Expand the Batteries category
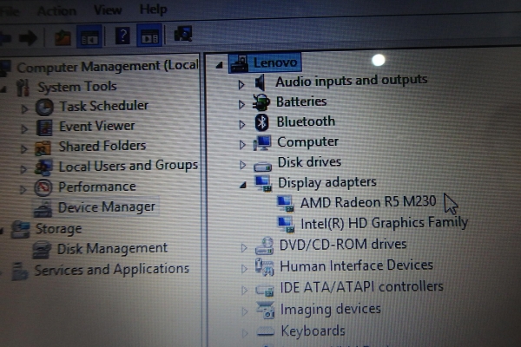 [x=242, y=105]
